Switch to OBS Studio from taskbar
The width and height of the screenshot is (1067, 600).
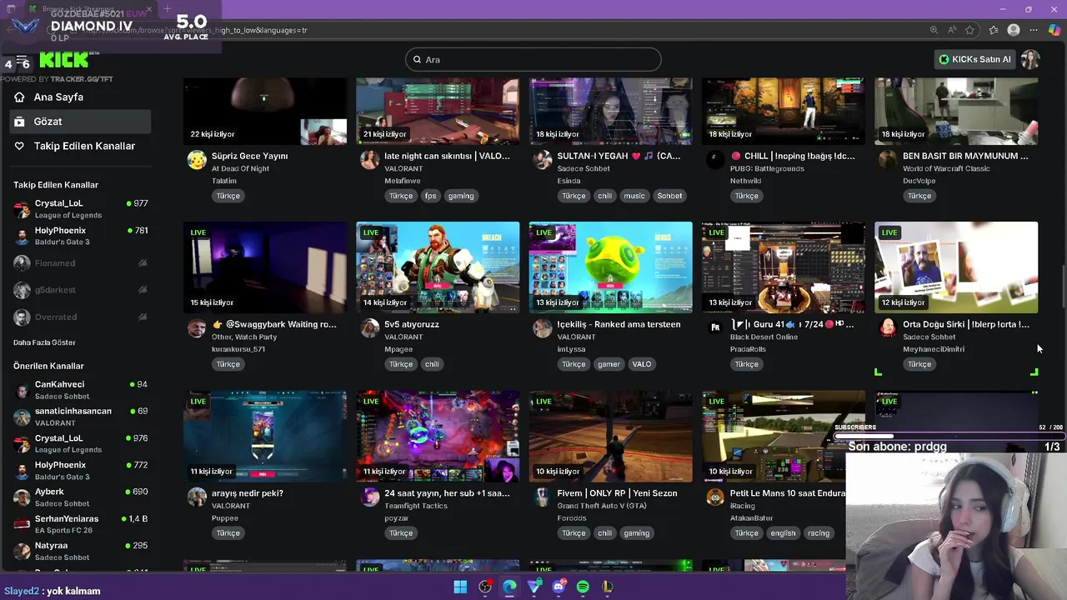[485, 587]
